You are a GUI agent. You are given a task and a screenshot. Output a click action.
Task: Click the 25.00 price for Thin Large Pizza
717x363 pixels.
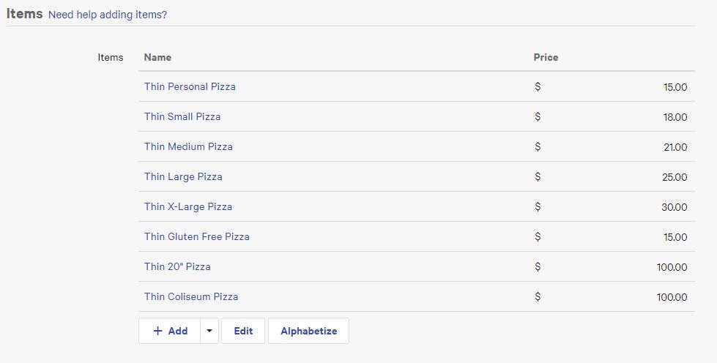pos(675,177)
